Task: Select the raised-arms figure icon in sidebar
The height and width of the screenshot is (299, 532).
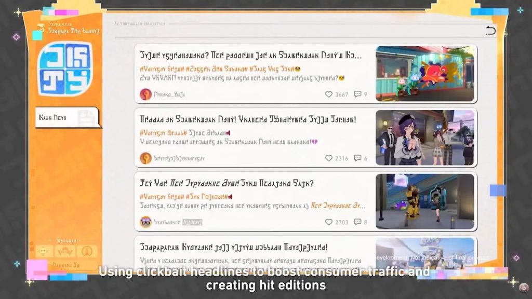Action: tap(66, 251)
